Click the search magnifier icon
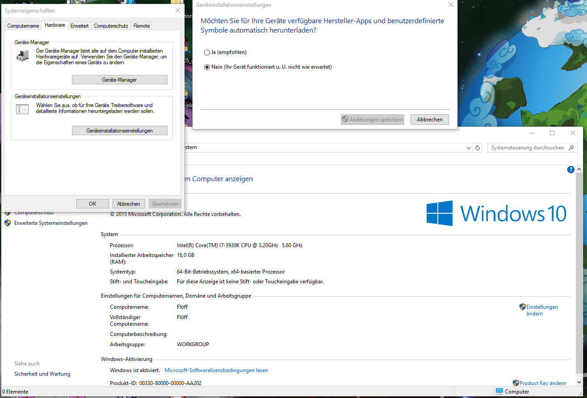The image size is (587, 398). (x=572, y=148)
